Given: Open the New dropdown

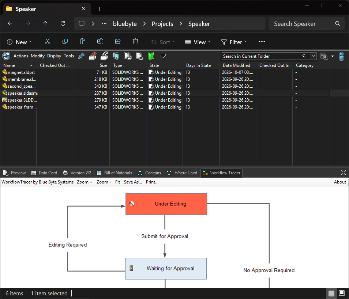Looking at the screenshot, I should coord(19,42).
